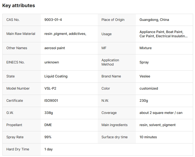Click the ISO9001 certificate value
Image resolution: width=195 pixels, height=157 pixels.
(51, 101)
